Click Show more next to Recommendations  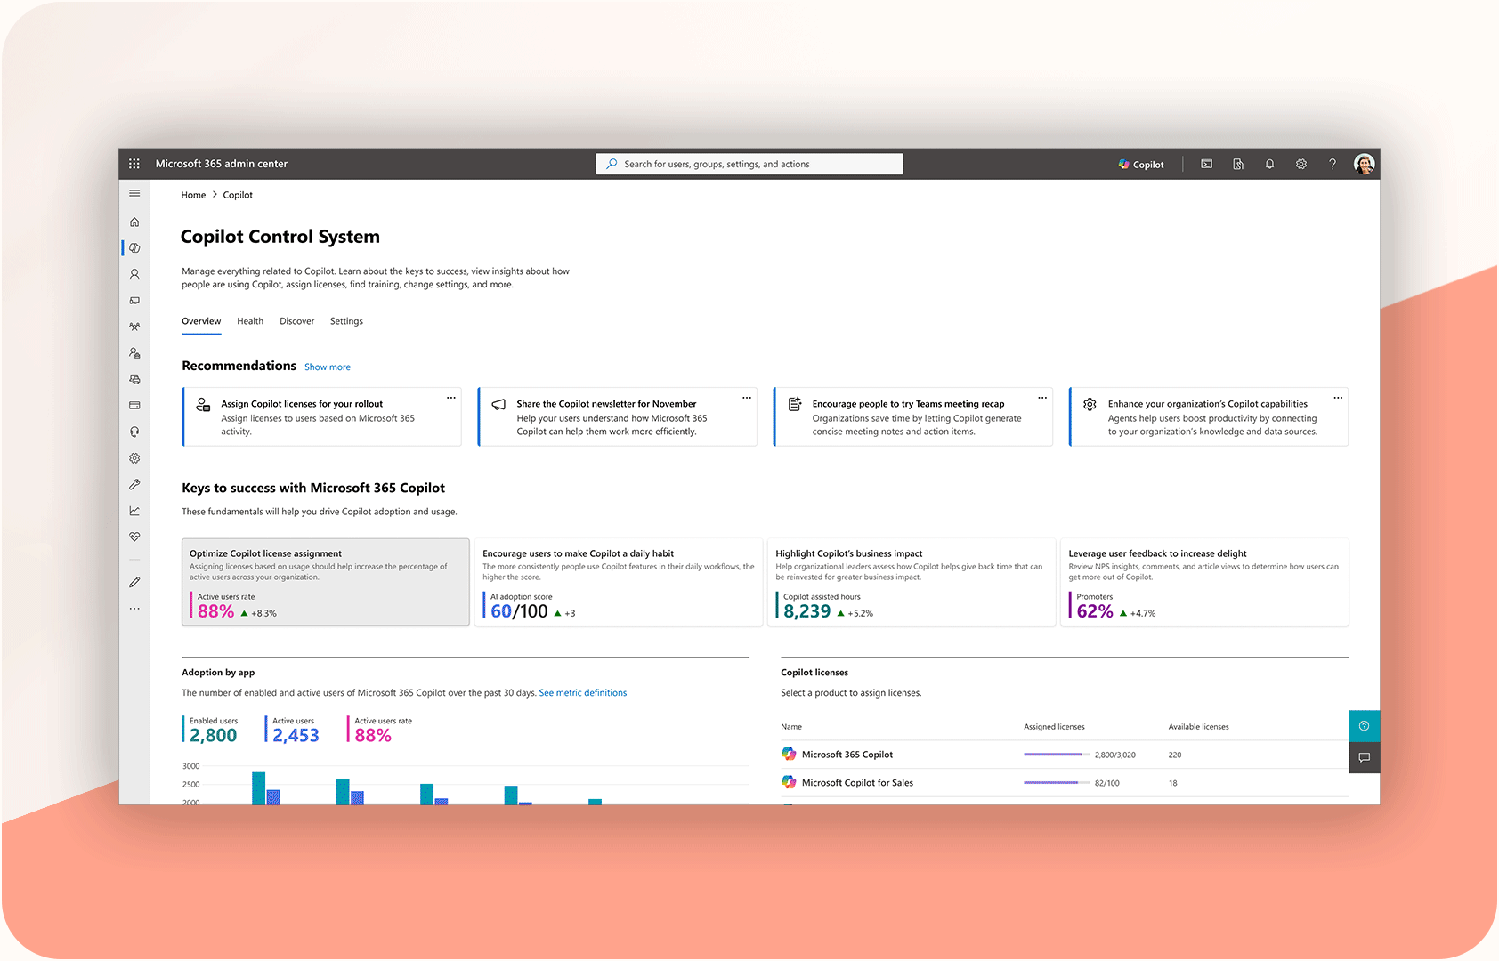328,367
